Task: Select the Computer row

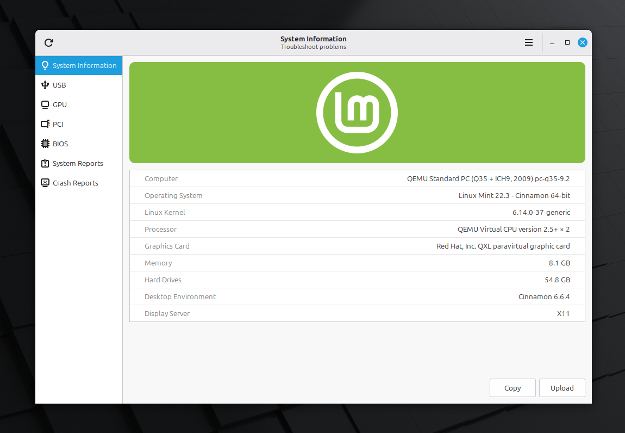Action: point(357,178)
